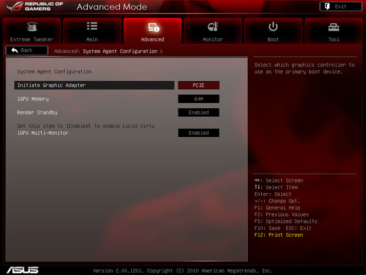Toggle Render Standby Enabled value
This screenshot has height=275, width=366.
(199, 112)
